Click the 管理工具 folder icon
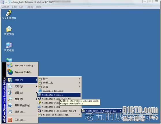 40,83
